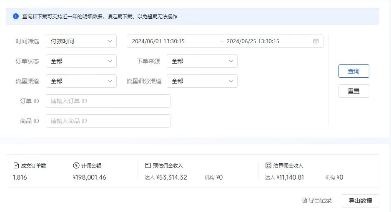
Task: Click the 查询 button
Action: (x=353, y=71)
